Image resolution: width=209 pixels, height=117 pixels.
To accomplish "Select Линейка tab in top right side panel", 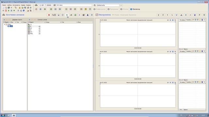I will coord(189,20).
